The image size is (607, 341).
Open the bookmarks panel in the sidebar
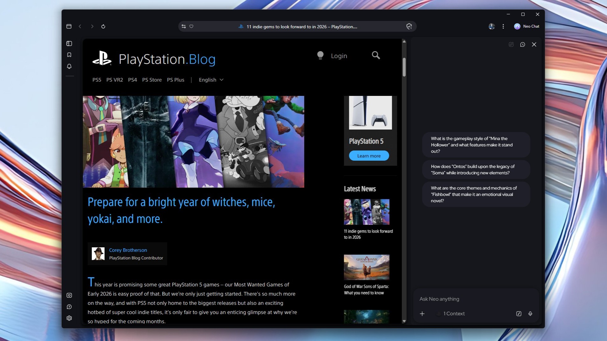coord(69,55)
